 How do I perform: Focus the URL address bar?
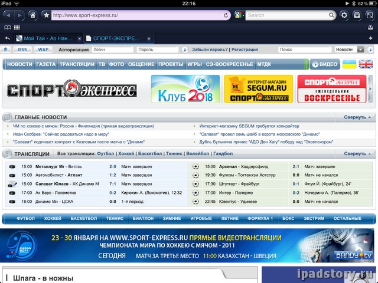138,15
